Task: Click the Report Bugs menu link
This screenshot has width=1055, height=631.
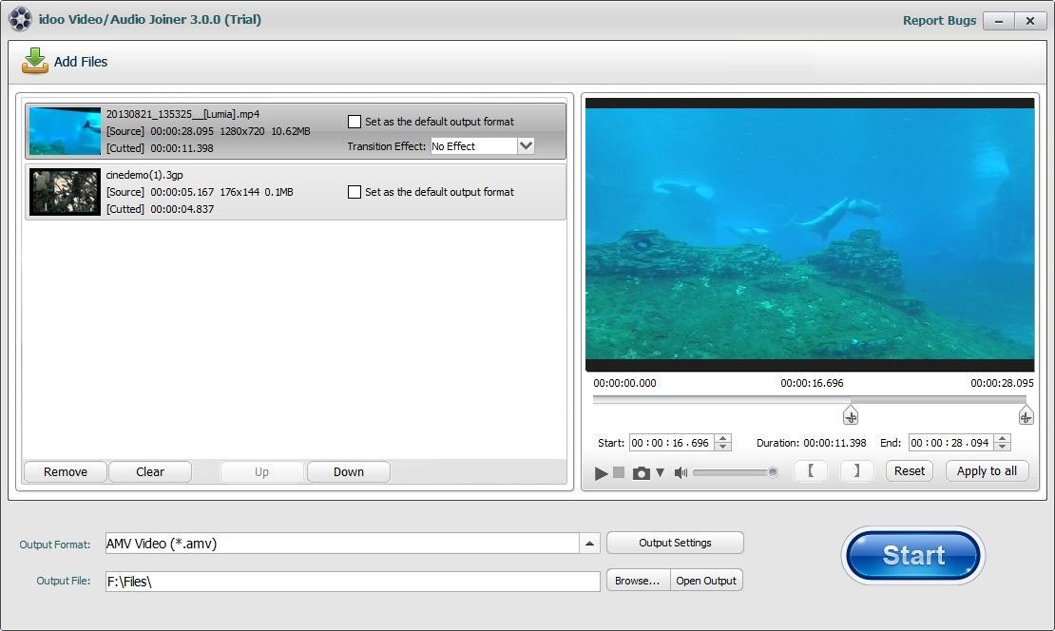Action: click(939, 19)
